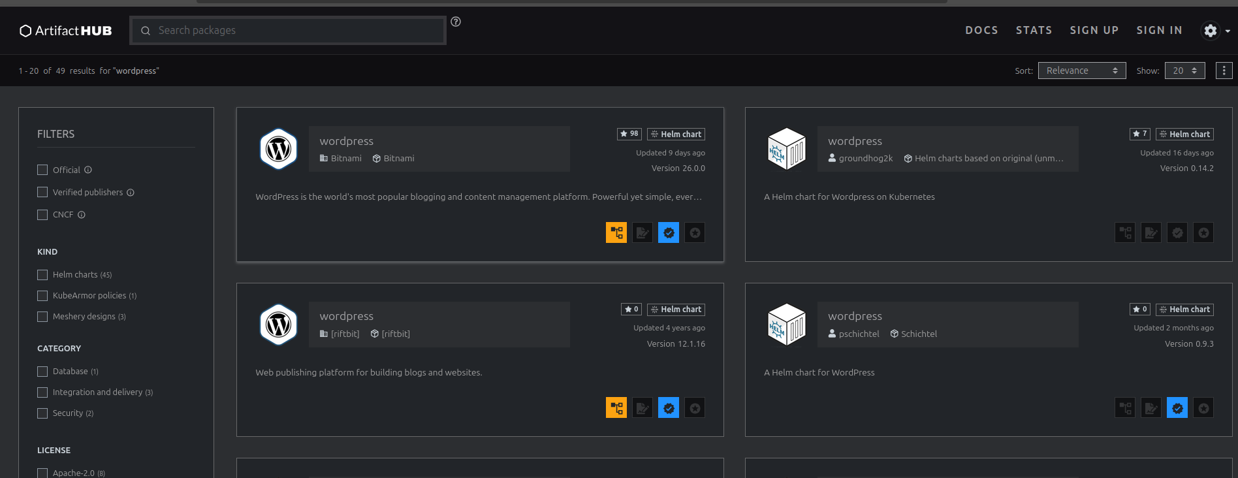
Task: Click blue verified publisher badge on pschichtel card
Action: pos(1177,408)
